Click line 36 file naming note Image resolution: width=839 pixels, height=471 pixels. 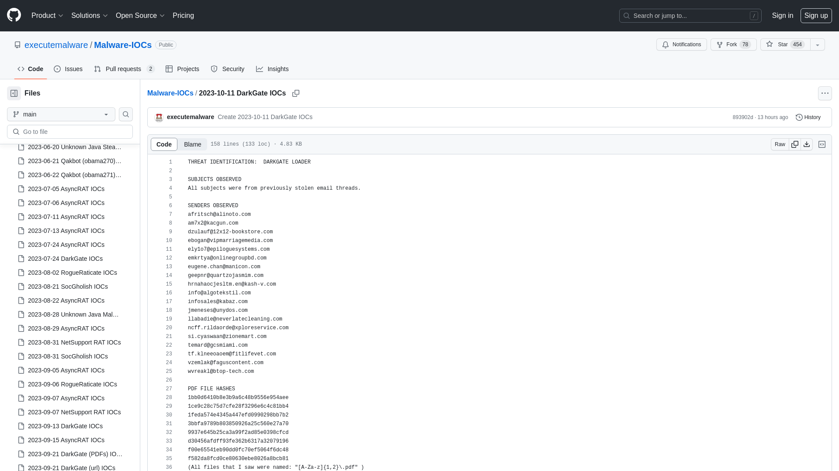276,468
